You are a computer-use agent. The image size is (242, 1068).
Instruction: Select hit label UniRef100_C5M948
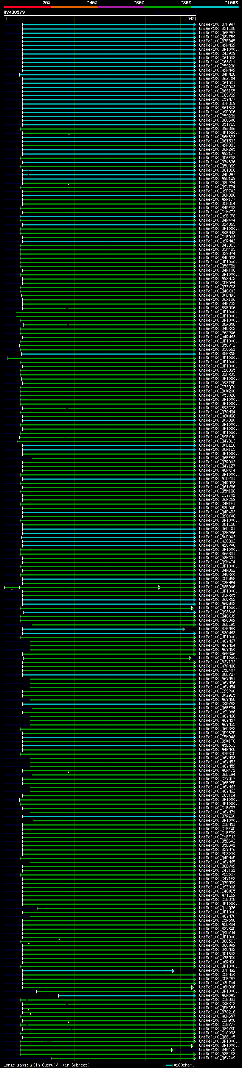(217, 737)
